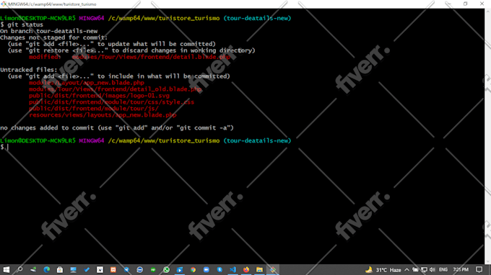Open the blue checkmark To Do app

(87, 269)
